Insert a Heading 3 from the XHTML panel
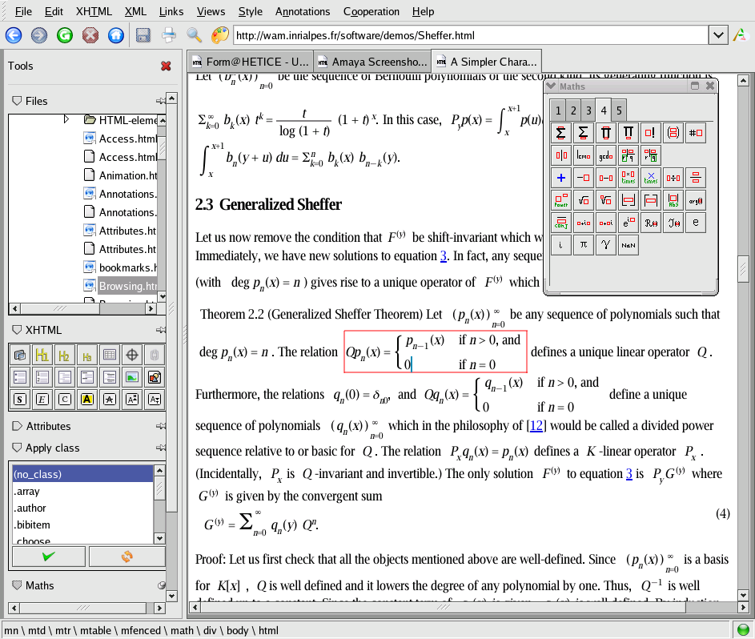Viewport: 755px width, 639px height. (87, 356)
